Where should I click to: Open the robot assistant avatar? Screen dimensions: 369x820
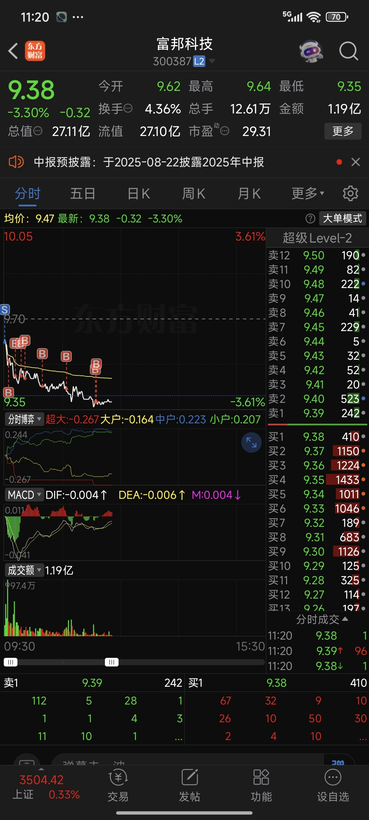point(311,51)
